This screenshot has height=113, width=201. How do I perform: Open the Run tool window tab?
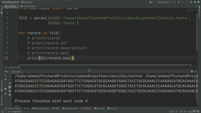[x=26, y=108]
